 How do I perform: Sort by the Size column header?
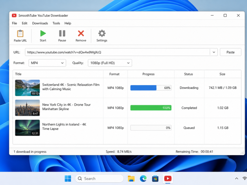click(222, 74)
